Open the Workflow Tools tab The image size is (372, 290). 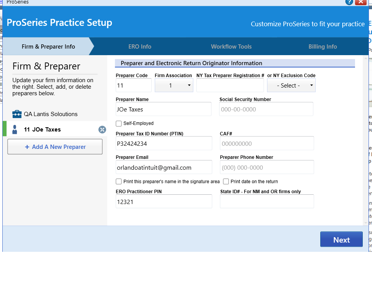pos(231,46)
